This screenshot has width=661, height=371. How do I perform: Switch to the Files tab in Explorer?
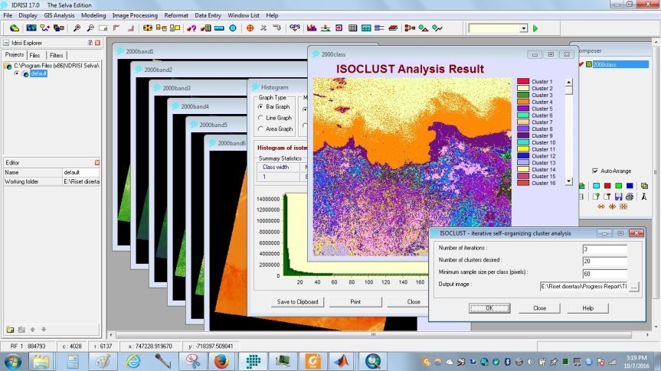click(x=35, y=55)
